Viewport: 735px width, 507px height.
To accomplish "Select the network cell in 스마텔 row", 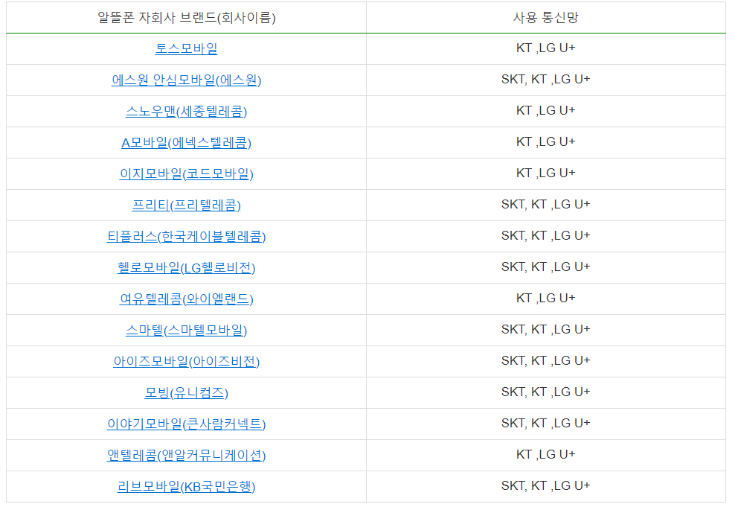I will (545, 331).
